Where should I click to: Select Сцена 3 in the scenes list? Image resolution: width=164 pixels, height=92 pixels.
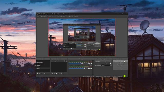coord(43,68)
